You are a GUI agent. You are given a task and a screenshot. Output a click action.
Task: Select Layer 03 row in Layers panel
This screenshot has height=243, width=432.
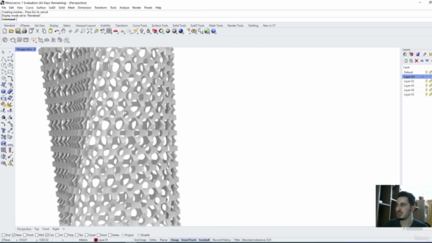417,86
